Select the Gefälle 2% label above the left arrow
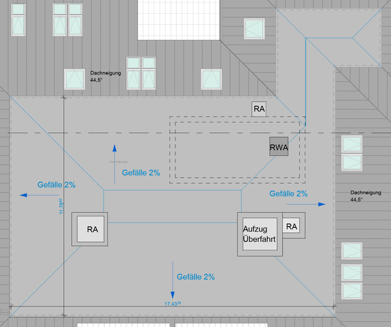 point(56,185)
